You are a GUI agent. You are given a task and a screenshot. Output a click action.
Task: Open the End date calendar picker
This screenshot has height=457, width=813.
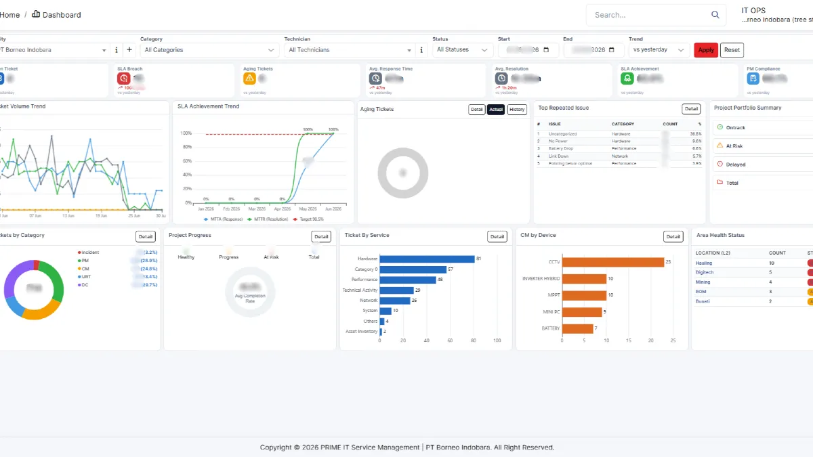pos(612,50)
